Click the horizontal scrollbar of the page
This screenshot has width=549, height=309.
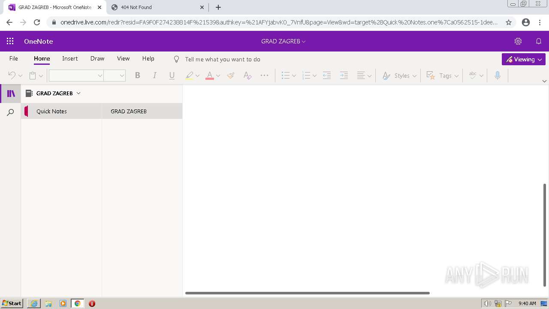tap(307, 293)
